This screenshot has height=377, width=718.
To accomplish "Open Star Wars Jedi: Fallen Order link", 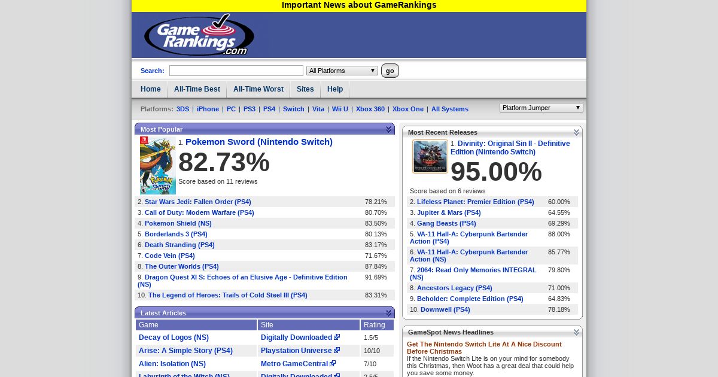I will click(198, 202).
